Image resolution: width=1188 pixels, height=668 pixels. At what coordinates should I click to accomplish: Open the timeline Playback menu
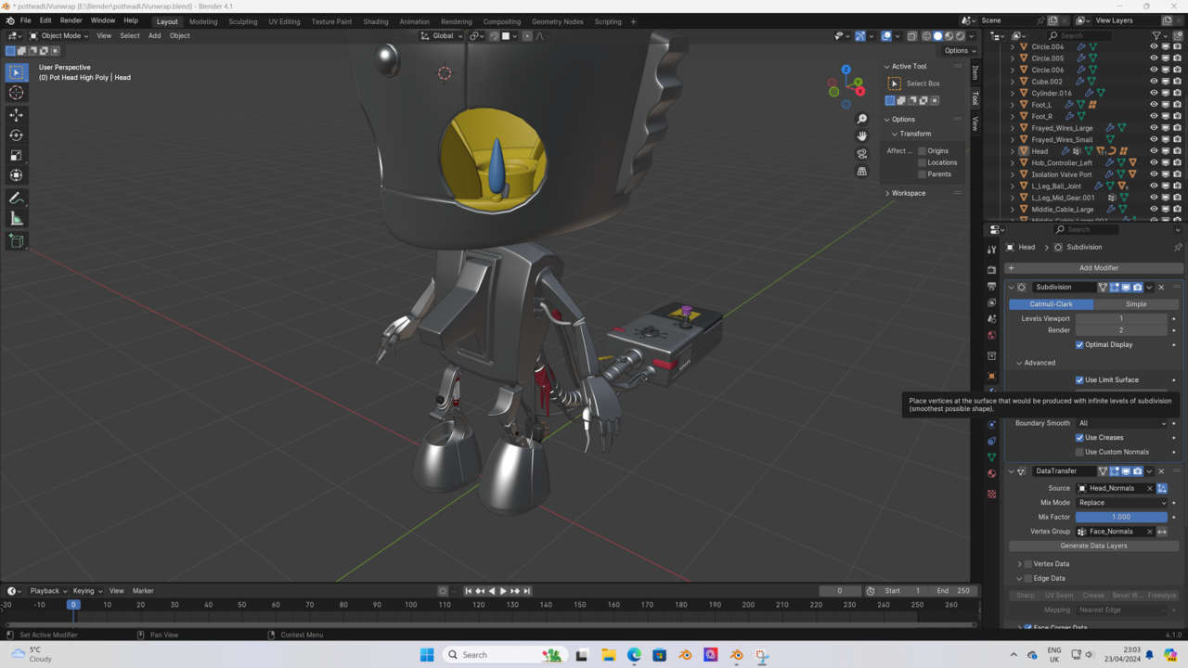pos(48,591)
